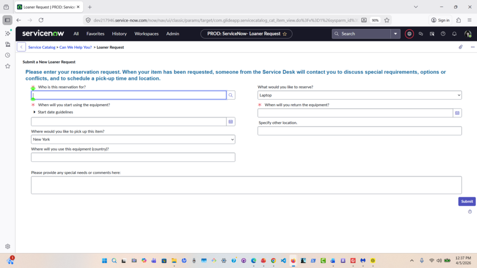Click the Submit button

tap(466, 201)
